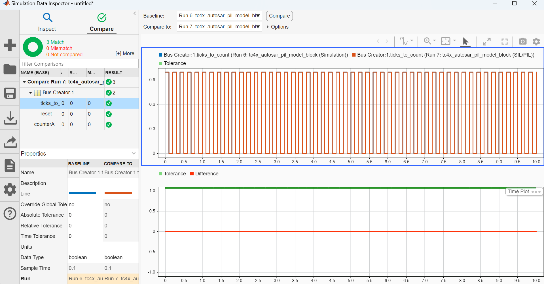
Task: Switch to the Inspect tab
Action: pos(47,22)
